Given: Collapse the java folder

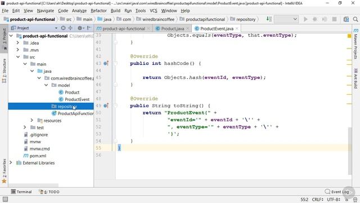Looking at the screenshot, I should 32,71.
